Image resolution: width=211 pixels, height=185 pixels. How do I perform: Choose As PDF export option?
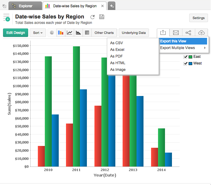click(x=116, y=56)
